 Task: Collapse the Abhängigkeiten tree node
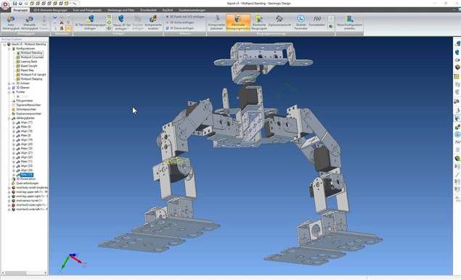click(x=9, y=118)
